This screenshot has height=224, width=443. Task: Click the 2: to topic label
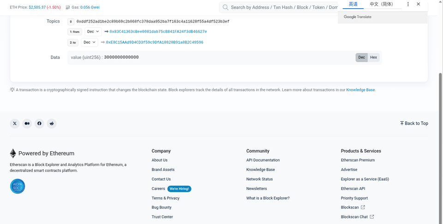pos(73,42)
